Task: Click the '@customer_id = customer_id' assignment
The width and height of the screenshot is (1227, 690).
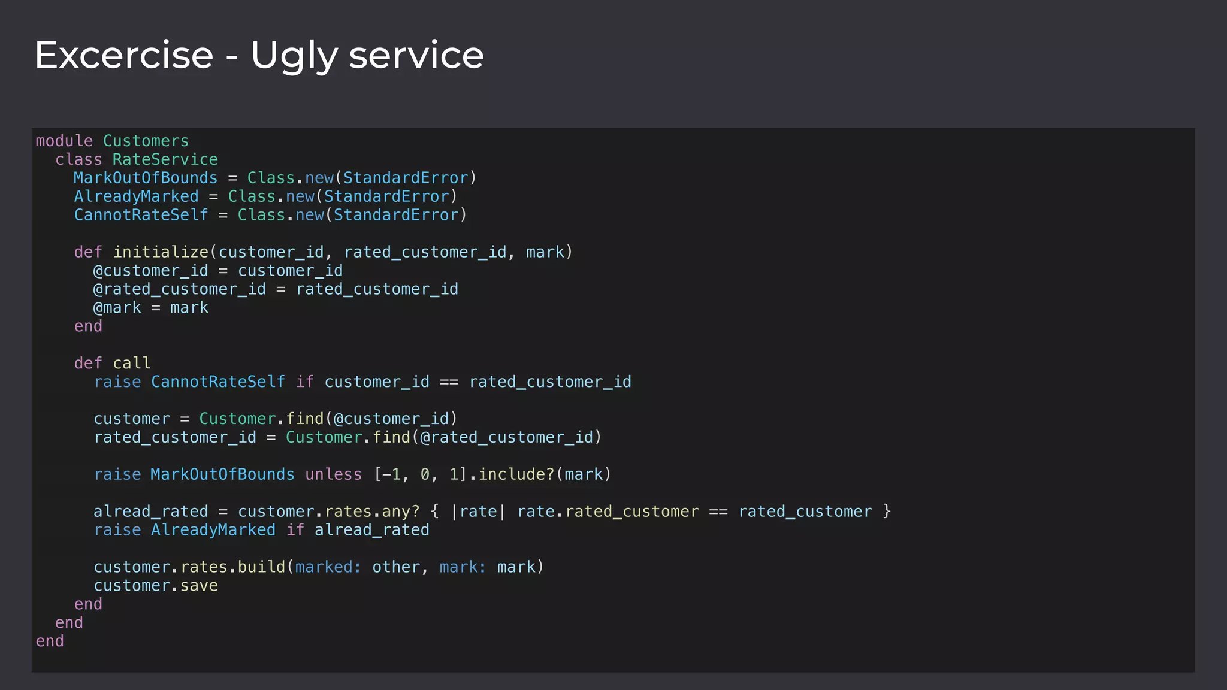Action: tap(218, 271)
